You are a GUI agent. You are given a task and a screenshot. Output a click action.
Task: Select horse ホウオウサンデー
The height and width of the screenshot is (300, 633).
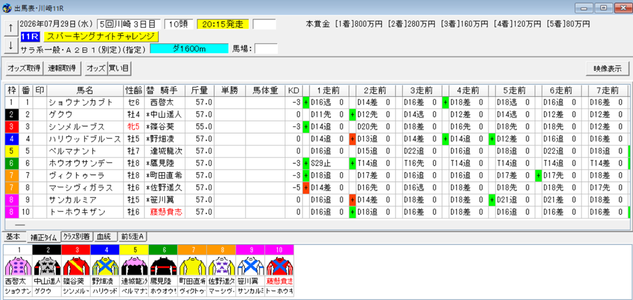click(85, 163)
